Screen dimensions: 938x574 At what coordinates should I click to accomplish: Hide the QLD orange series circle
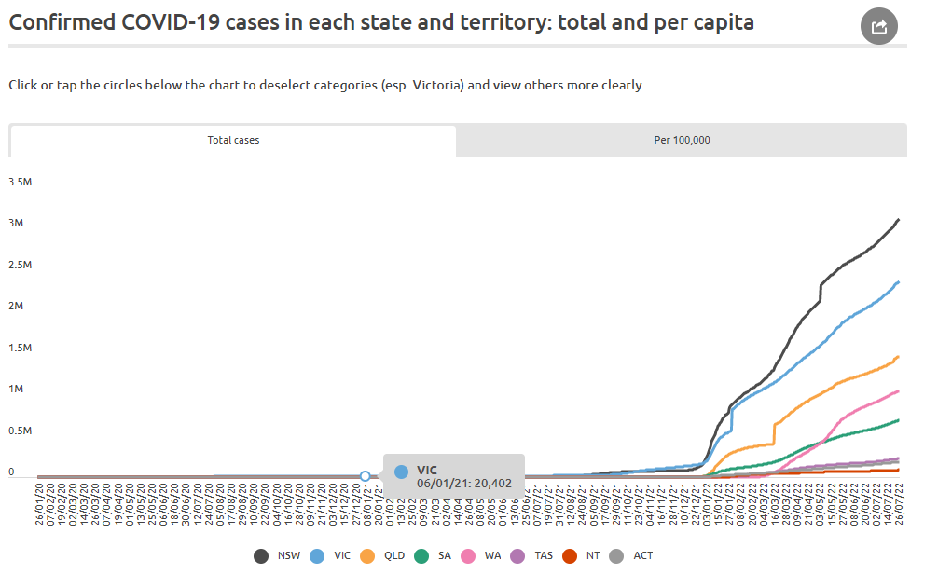(367, 556)
